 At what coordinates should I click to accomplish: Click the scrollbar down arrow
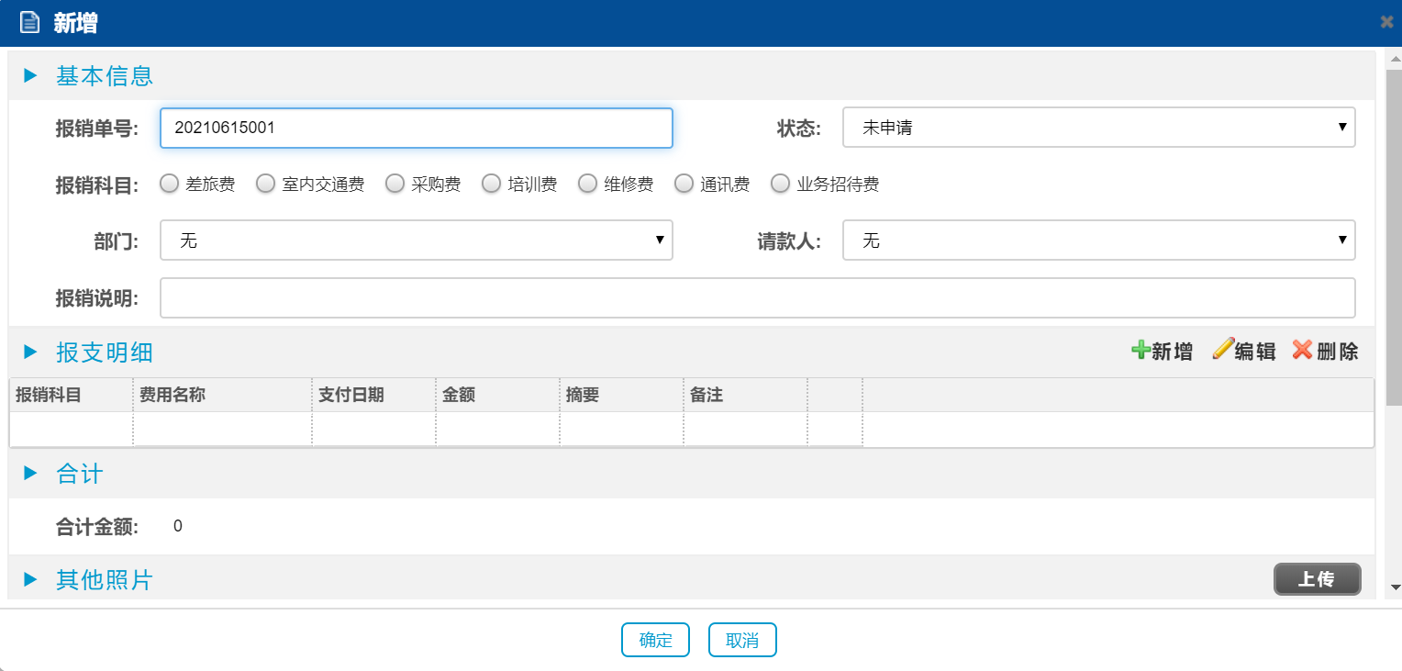coord(1395,587)
